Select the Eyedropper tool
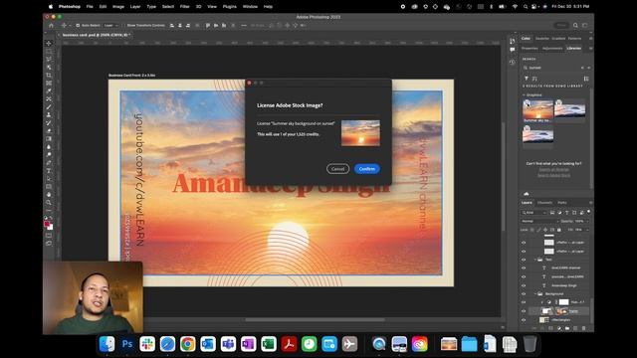 coord(49,90)
